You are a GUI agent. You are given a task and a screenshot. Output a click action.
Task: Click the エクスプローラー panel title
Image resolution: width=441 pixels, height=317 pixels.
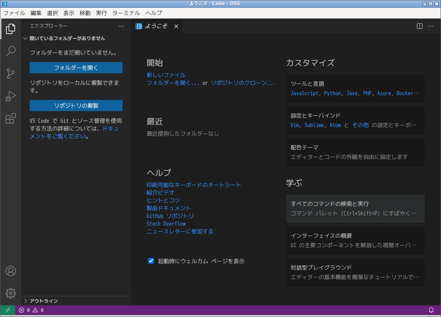pyautogui.click(x=49, y=26)
